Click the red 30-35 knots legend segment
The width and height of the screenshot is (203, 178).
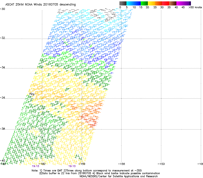166,3
